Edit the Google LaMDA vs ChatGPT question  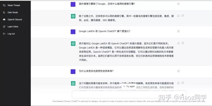click(x=178, y=31)
